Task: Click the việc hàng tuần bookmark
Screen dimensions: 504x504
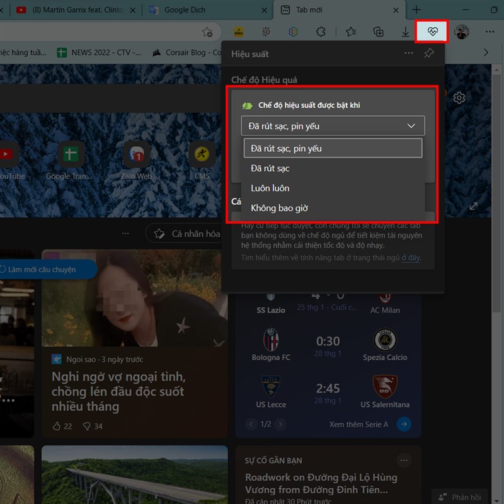Action: click(x=23, y=52)
